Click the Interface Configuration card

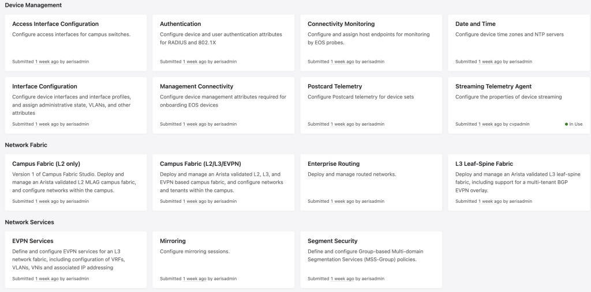click(x=76, y=105)
